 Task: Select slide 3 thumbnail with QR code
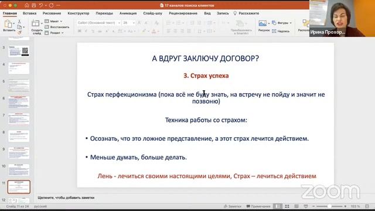(x=19, y=51)
